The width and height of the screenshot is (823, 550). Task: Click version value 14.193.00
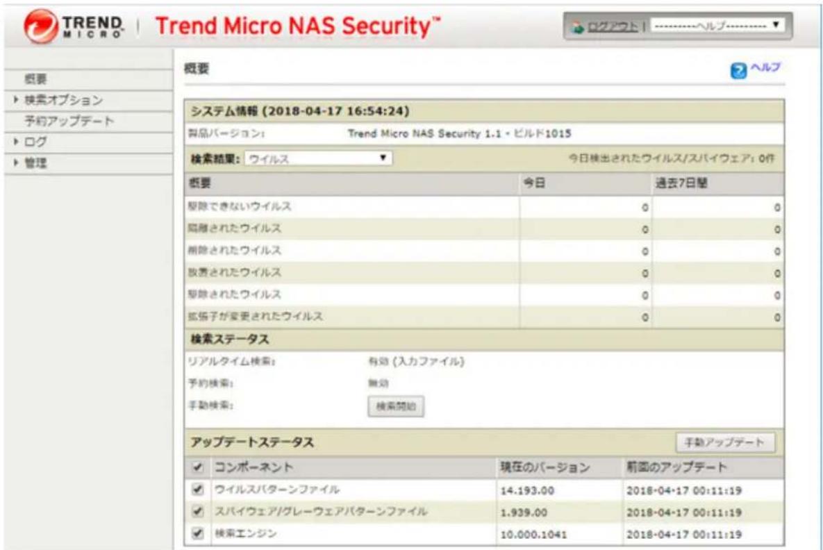527,491
